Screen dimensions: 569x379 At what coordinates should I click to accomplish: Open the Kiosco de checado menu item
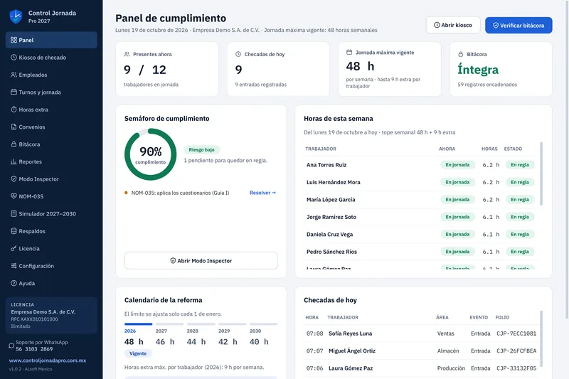(51, 58)
